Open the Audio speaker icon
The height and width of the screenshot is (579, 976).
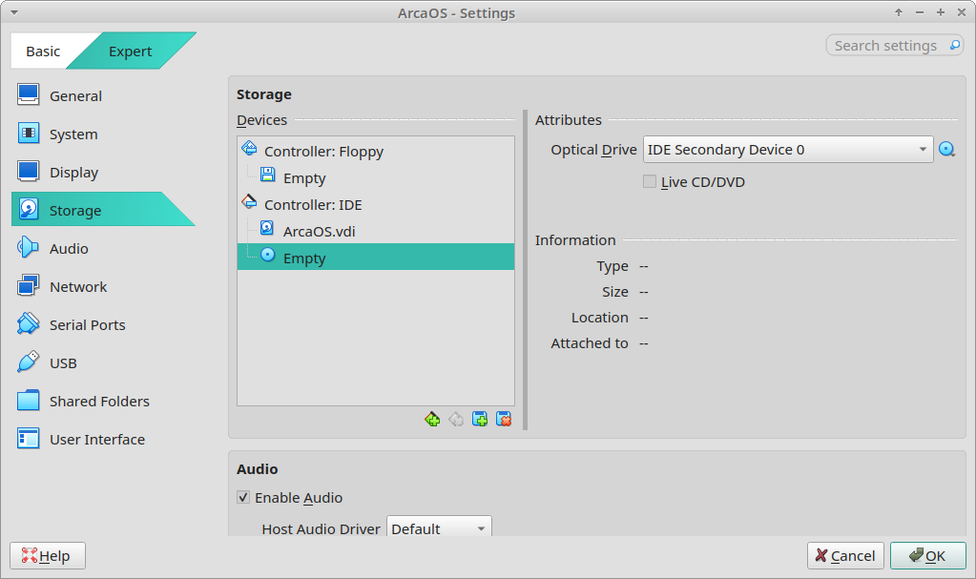[28, 248]
